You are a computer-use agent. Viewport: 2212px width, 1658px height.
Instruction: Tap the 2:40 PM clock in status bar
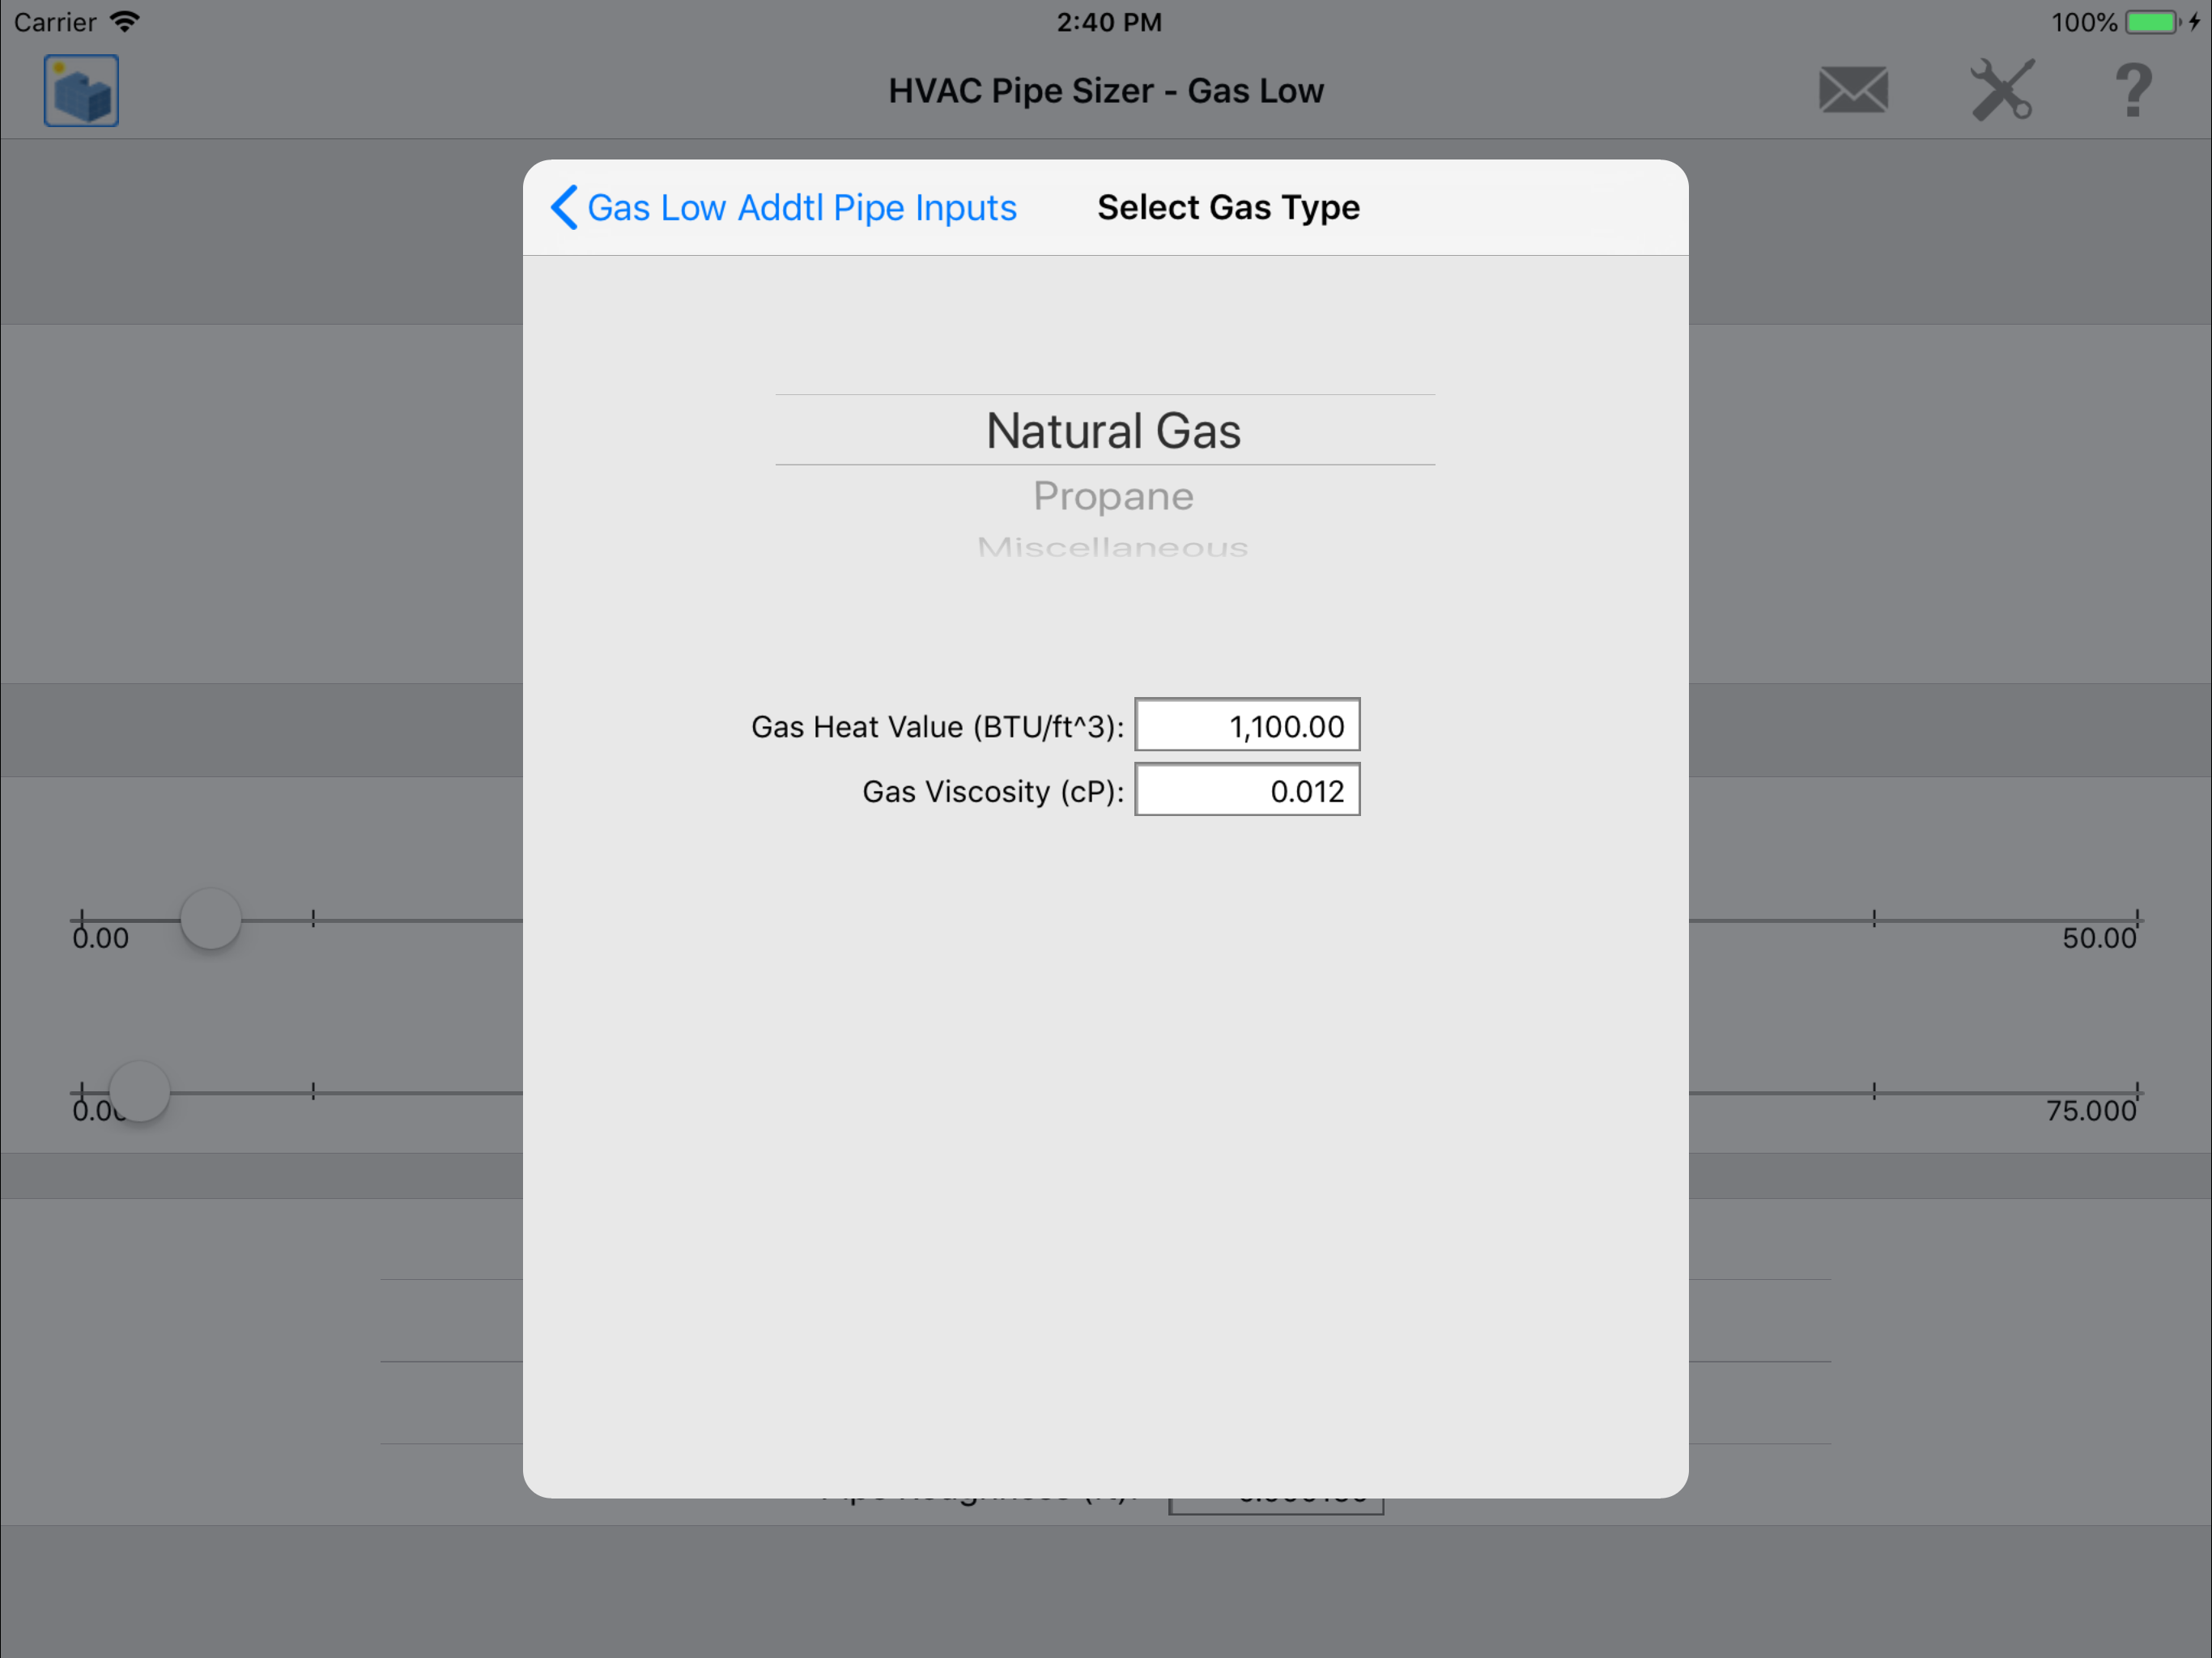(1108, 22)
